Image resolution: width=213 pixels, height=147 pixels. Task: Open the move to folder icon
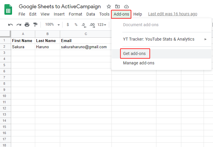pyautogui.click(x=117, y=6)
